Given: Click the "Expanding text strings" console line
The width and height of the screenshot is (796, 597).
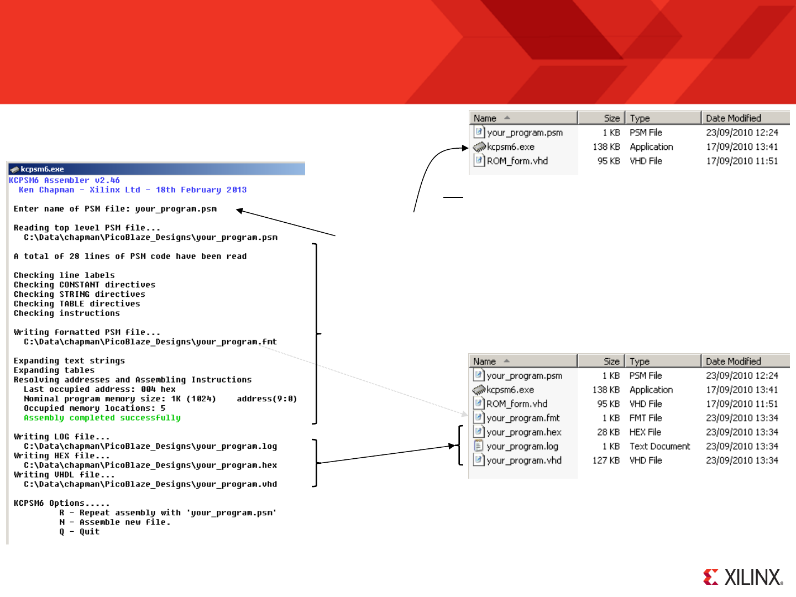Looking at the screenshot, I should [69, 361].
